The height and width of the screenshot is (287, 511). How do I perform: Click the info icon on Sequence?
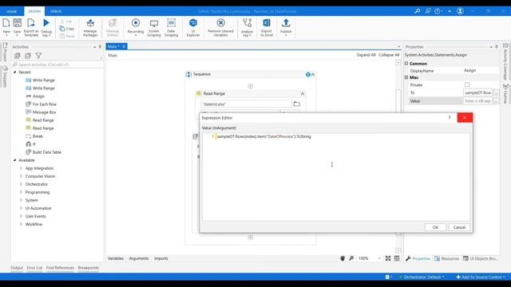tap(307, 74)
